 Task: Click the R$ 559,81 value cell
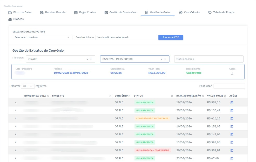[214, 150]
